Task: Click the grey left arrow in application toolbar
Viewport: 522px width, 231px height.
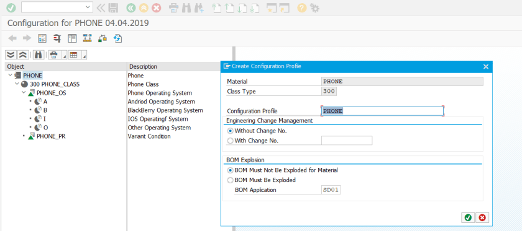Action: (x=12, y=38)
